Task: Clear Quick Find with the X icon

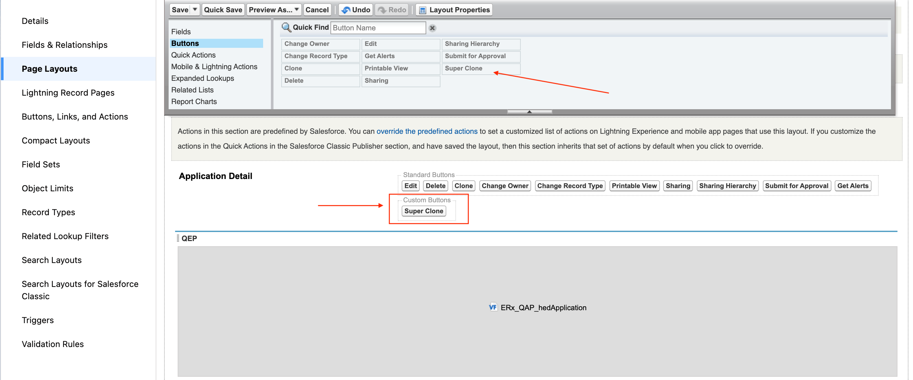Action: [x=432, y=28]
